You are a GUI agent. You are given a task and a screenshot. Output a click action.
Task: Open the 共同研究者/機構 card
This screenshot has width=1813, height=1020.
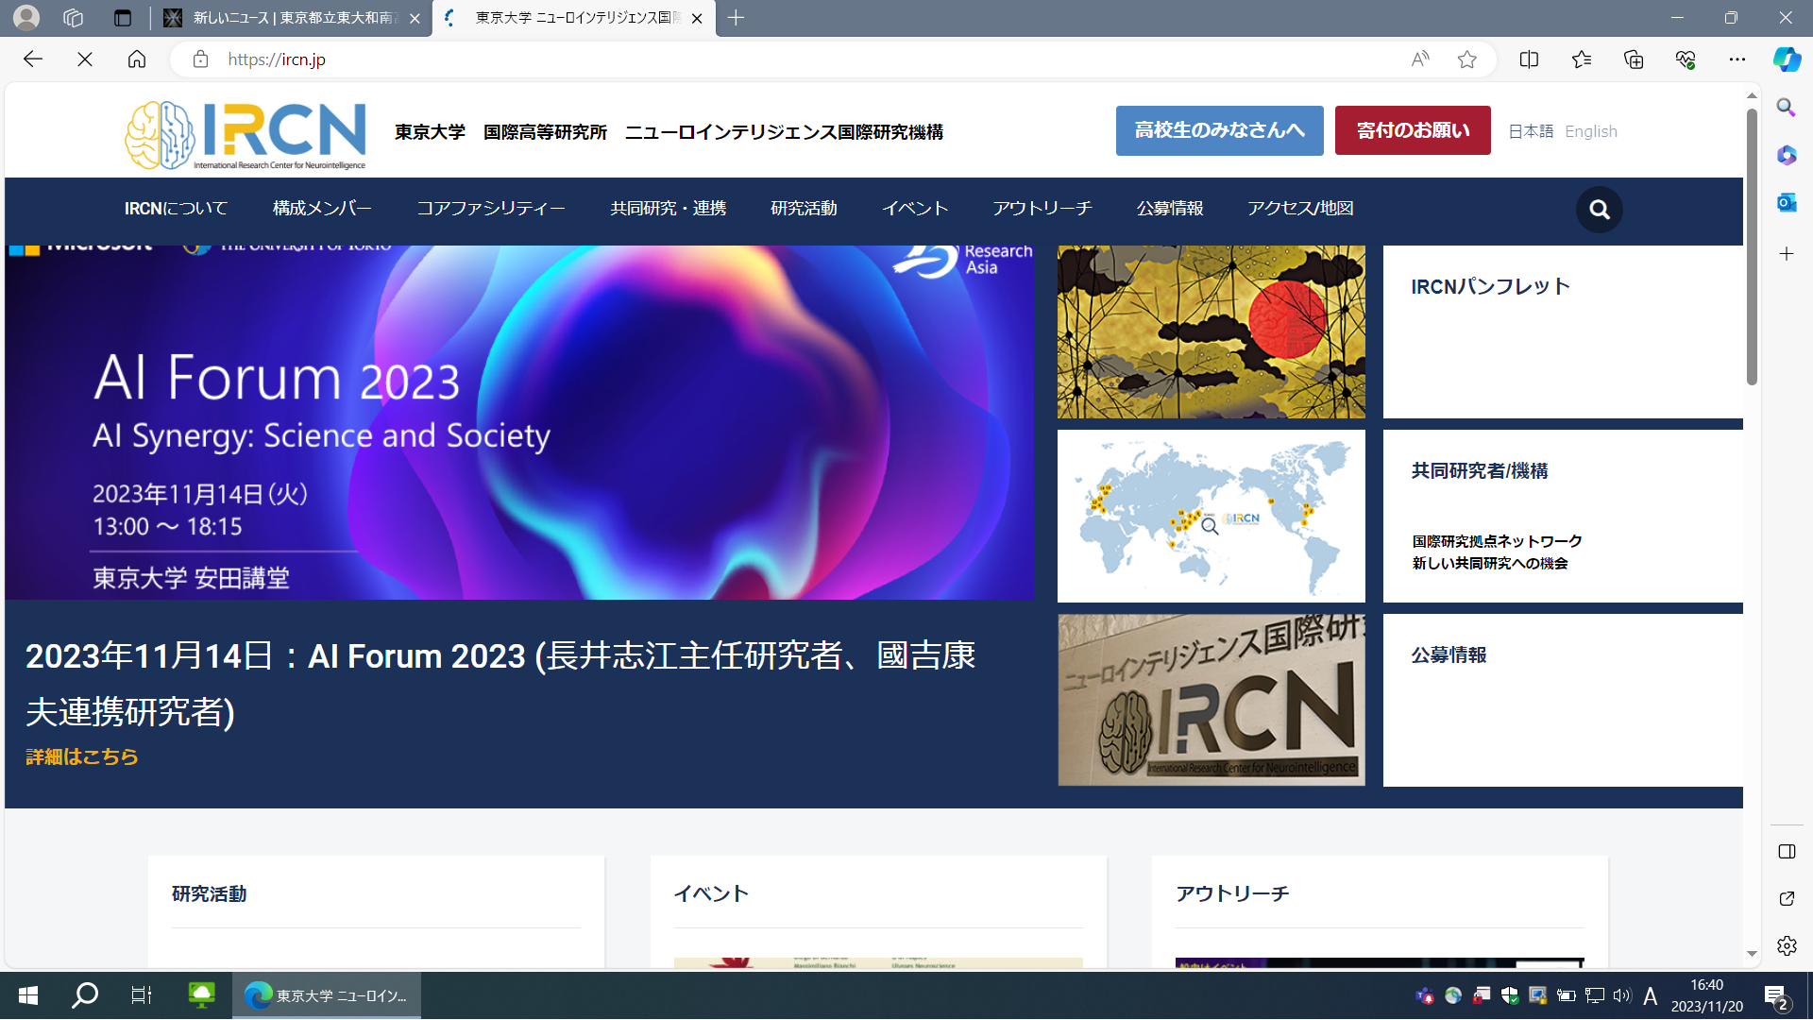pos(1563,516)
